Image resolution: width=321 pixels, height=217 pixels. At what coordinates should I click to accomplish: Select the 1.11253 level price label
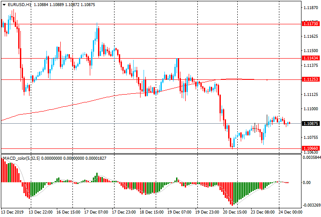click(x=311, y=79)
